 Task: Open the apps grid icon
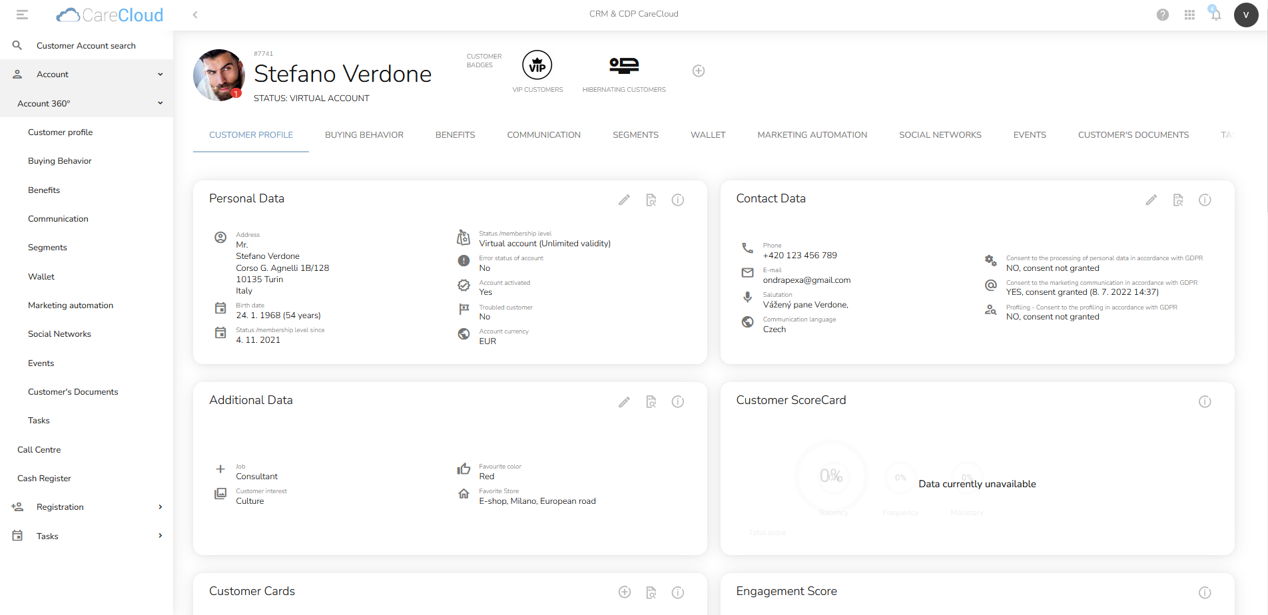[1189, 15]
